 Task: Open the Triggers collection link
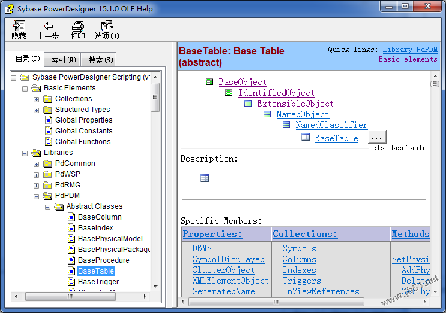[301, 281]
